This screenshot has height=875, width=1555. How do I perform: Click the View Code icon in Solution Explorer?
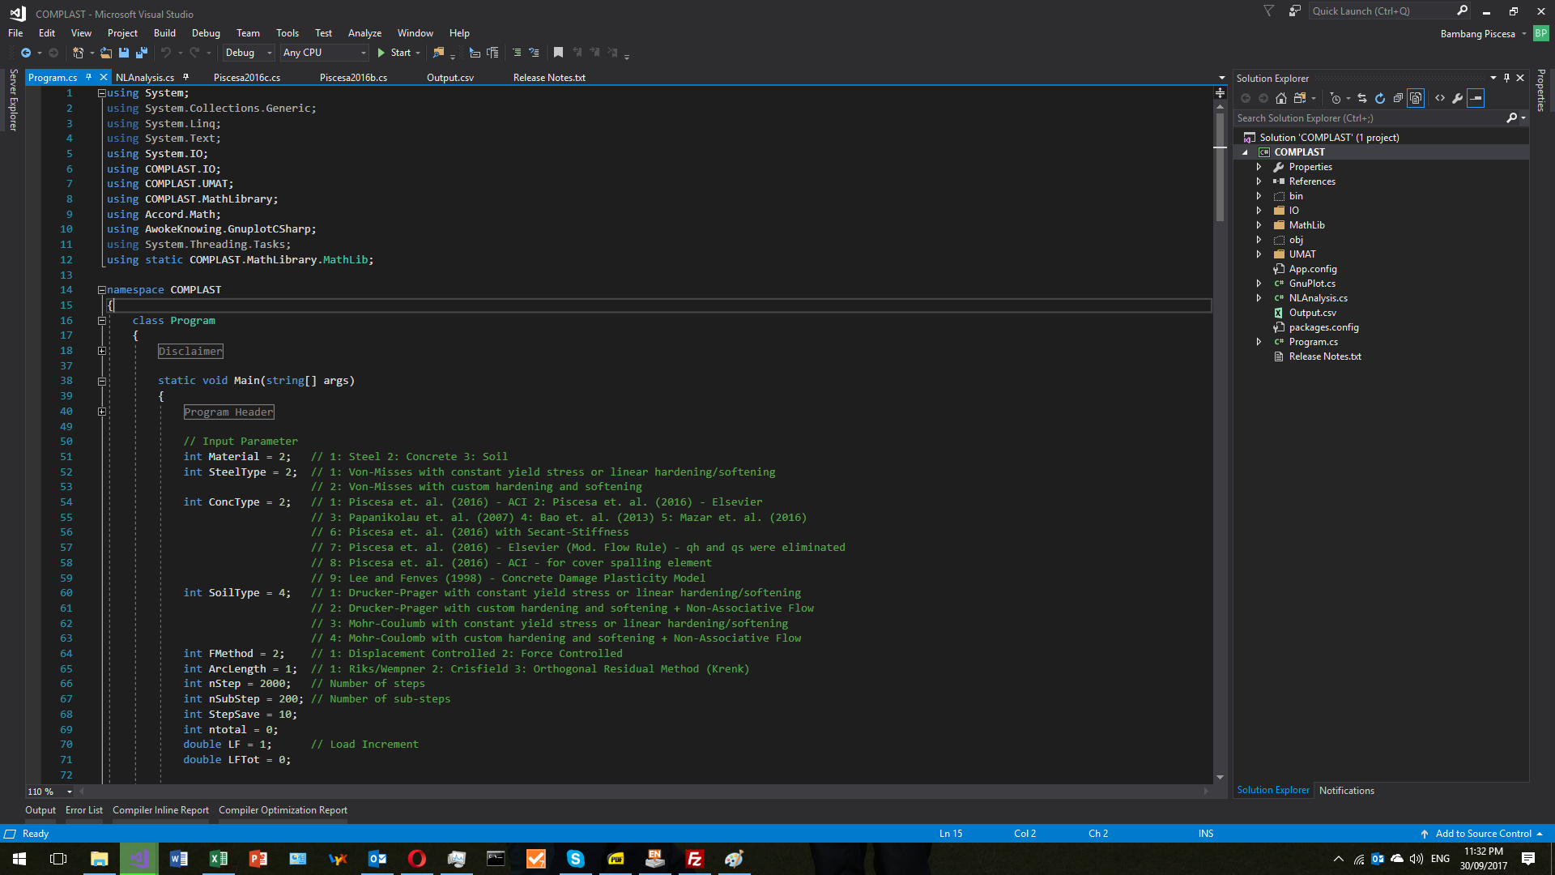(x=1440, y=98)
